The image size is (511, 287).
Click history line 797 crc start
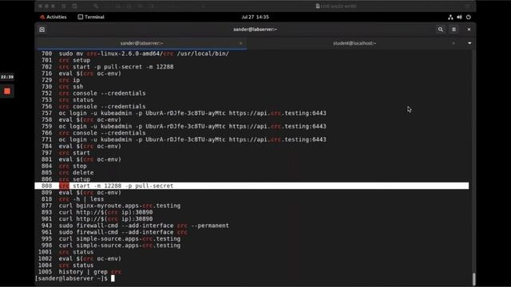point(65,153)
